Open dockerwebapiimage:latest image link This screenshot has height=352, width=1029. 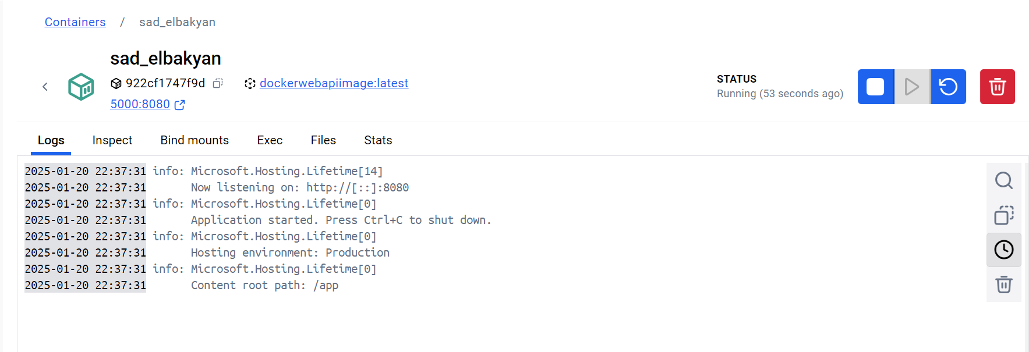pyautogui.click(x=334, y=83)
